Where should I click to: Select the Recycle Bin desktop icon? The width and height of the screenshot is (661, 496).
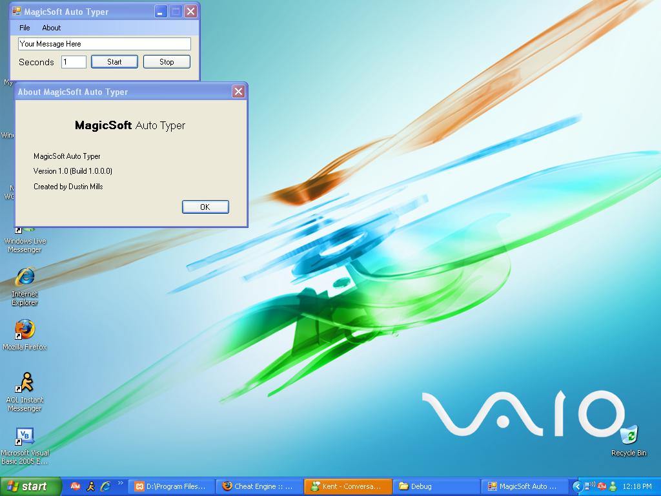(629, 440)
